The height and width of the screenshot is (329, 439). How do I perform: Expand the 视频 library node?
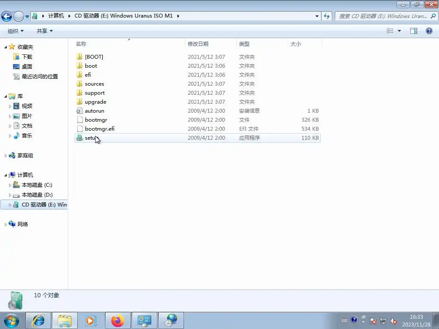10,106
